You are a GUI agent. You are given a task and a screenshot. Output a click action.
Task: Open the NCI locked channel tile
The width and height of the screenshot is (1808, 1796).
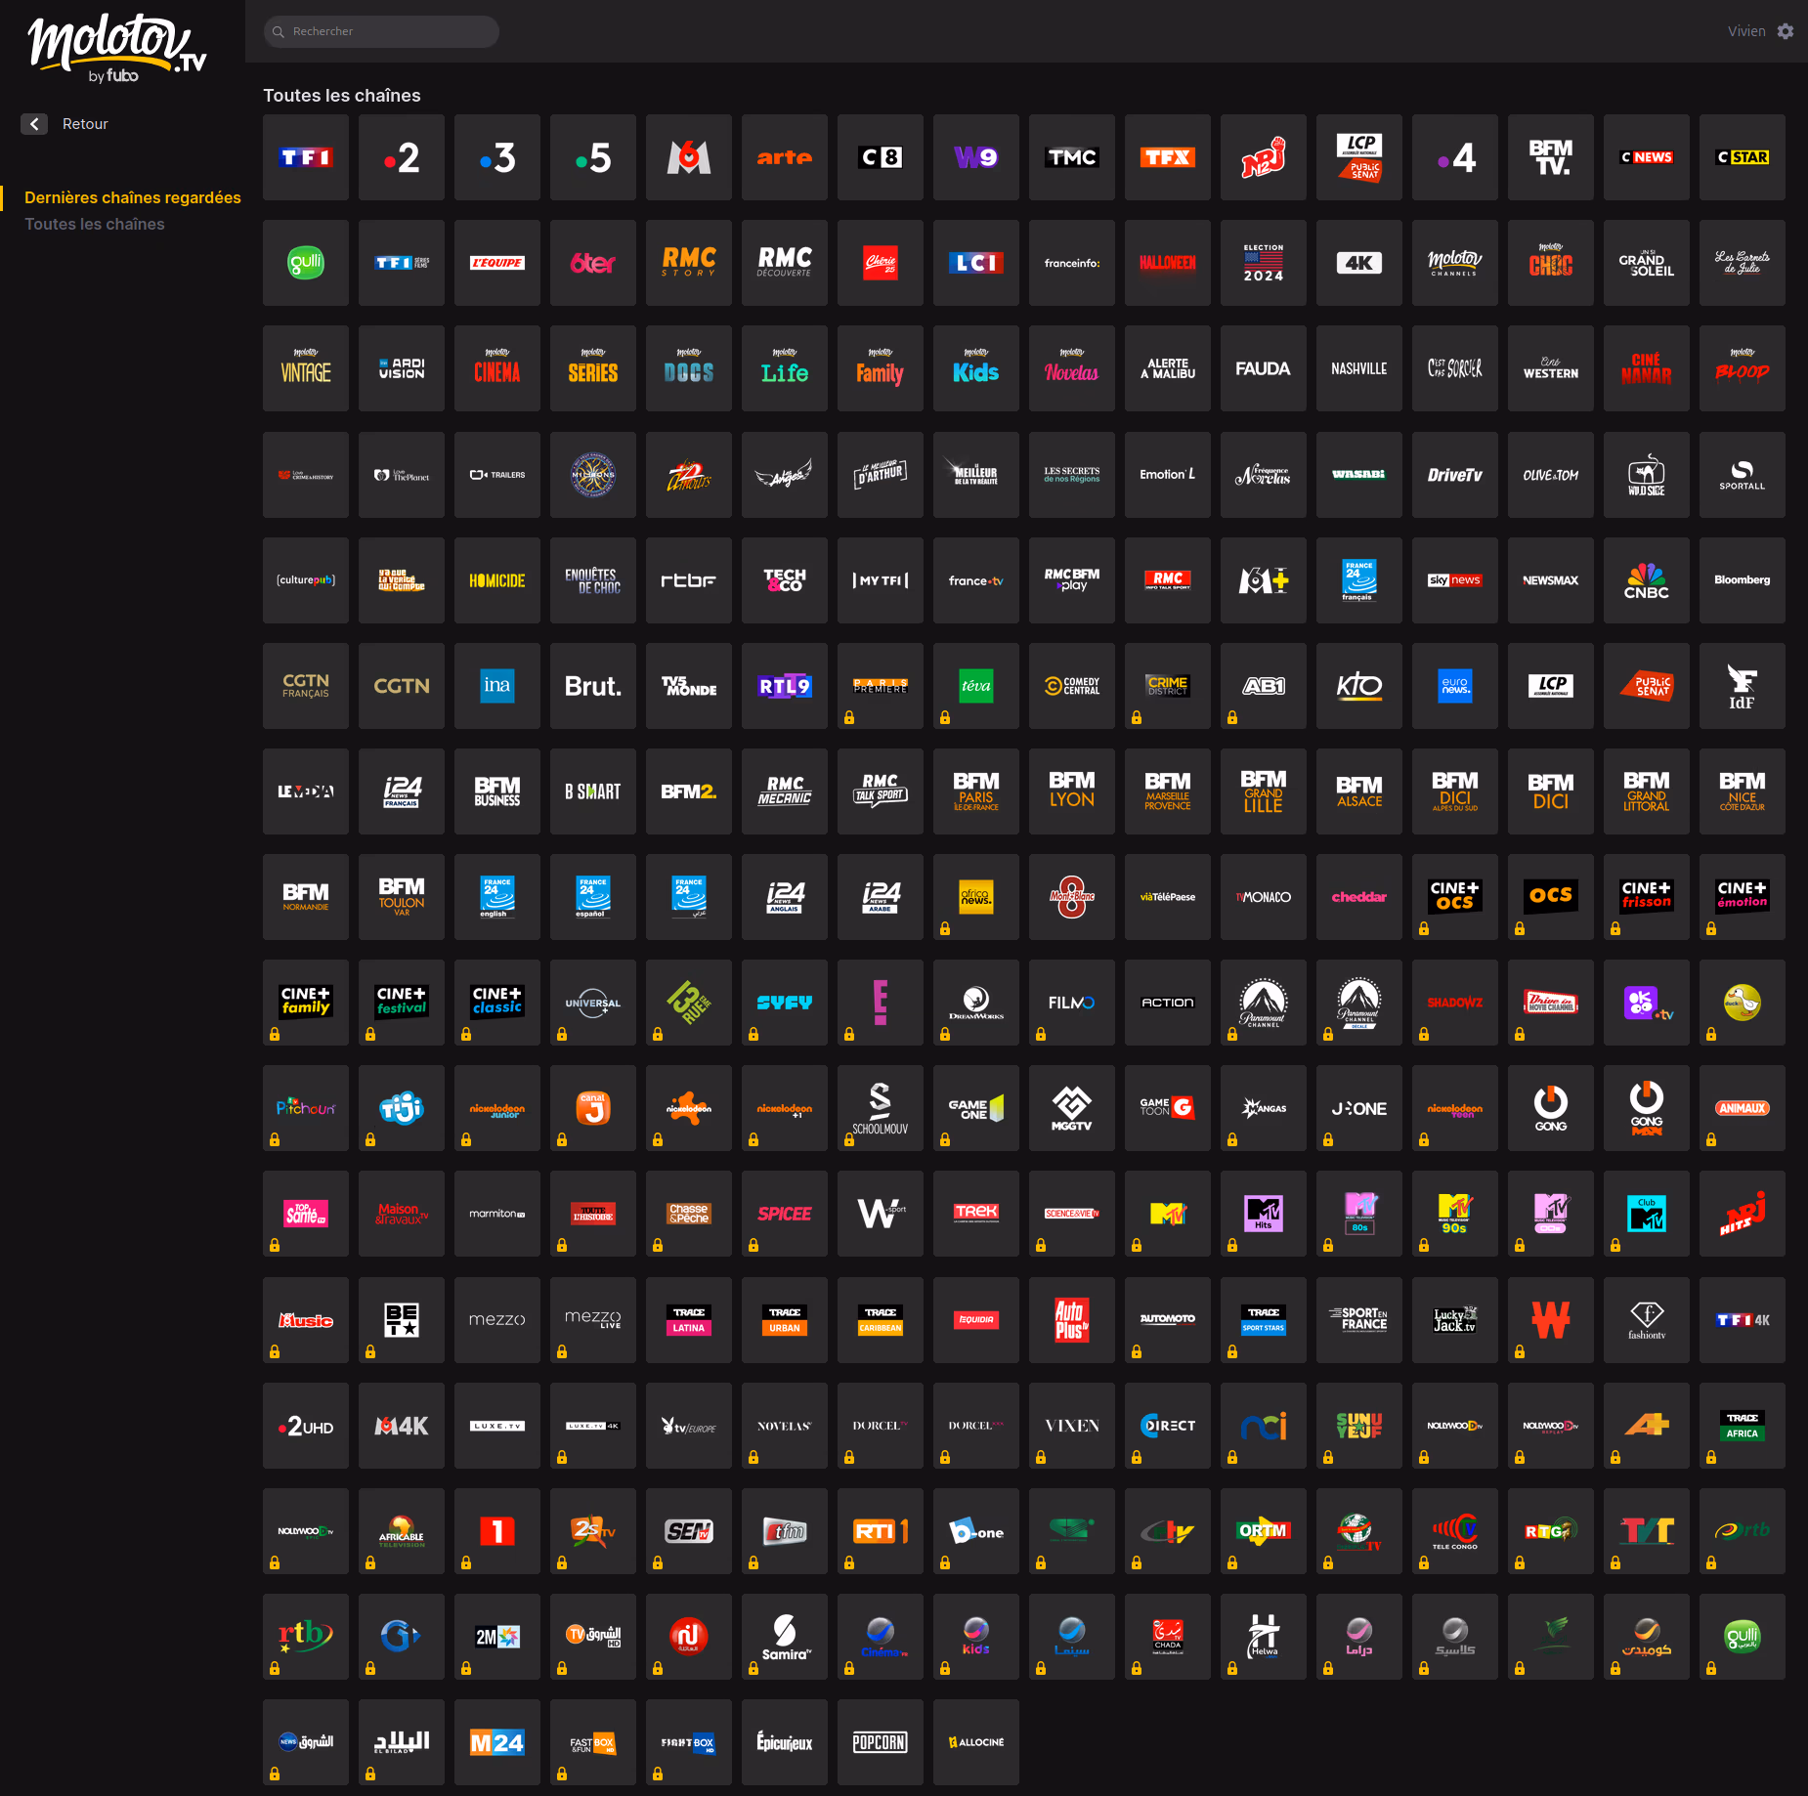click(x=1264, y=1426)
